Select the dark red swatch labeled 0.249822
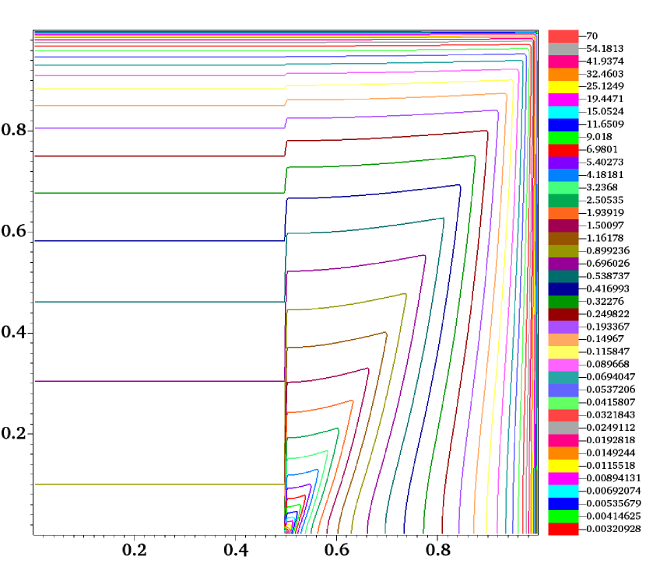This screenshot has width=646, height=577. pos(563,314)
